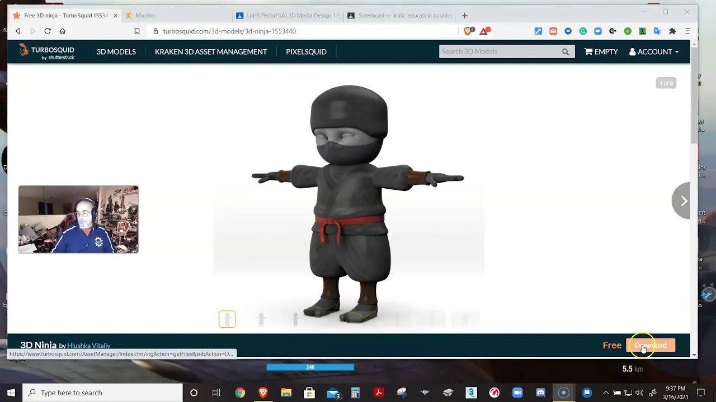Click the Zoom extension icon in toolbar

click(x=598, y=31)
